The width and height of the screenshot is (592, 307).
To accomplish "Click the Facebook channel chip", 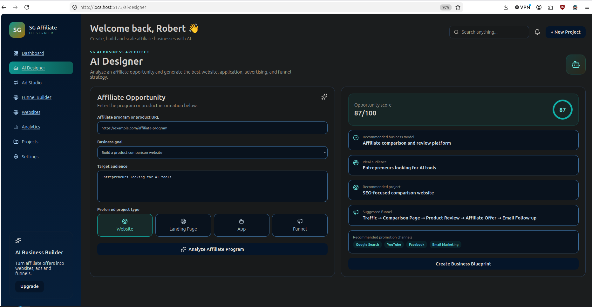I will click(x=417, y=245).
